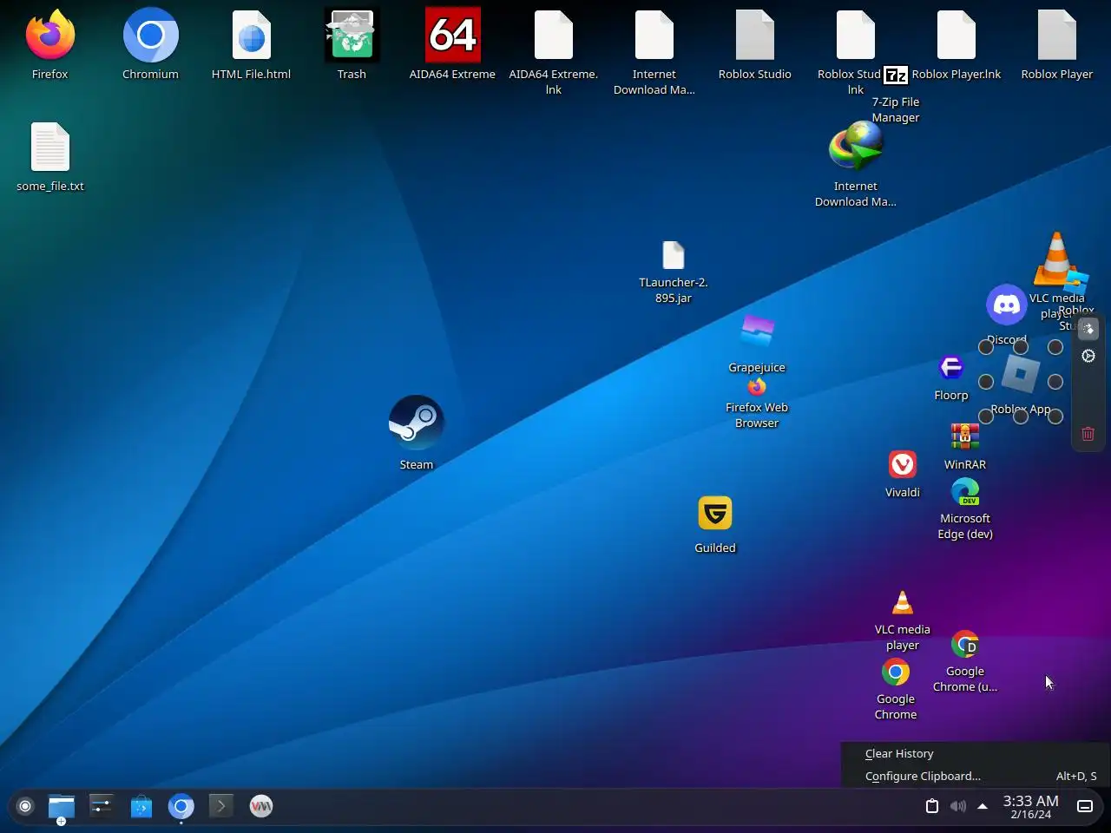Open Microsoft Edge (dev) icon
Viewport: 1111px width, 833px height.
[965, 492]
